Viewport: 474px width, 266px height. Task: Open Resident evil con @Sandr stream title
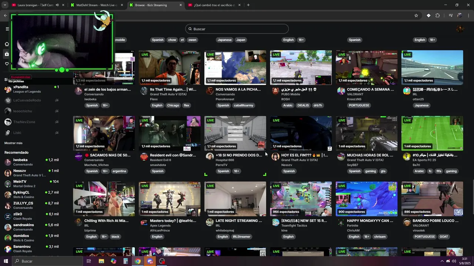coord(173,155)
